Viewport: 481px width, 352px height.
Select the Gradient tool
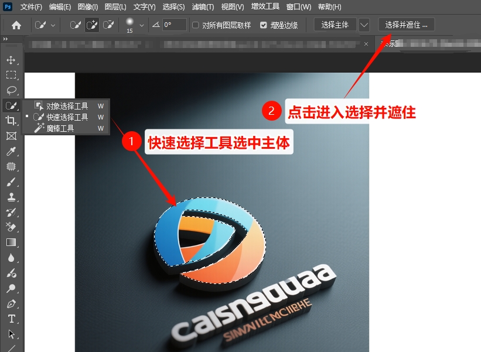click(11, 242)
